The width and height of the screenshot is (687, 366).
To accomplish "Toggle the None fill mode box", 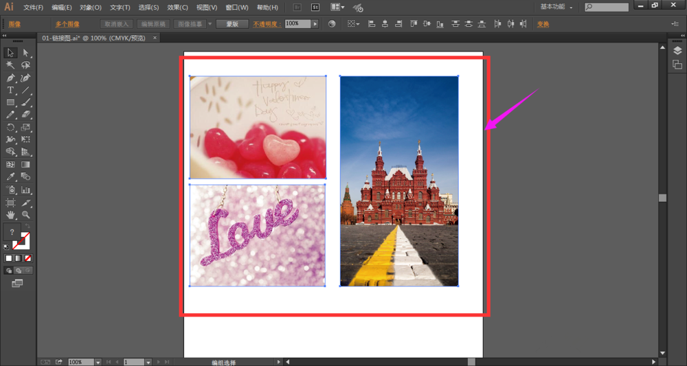I will coord(28,258).
